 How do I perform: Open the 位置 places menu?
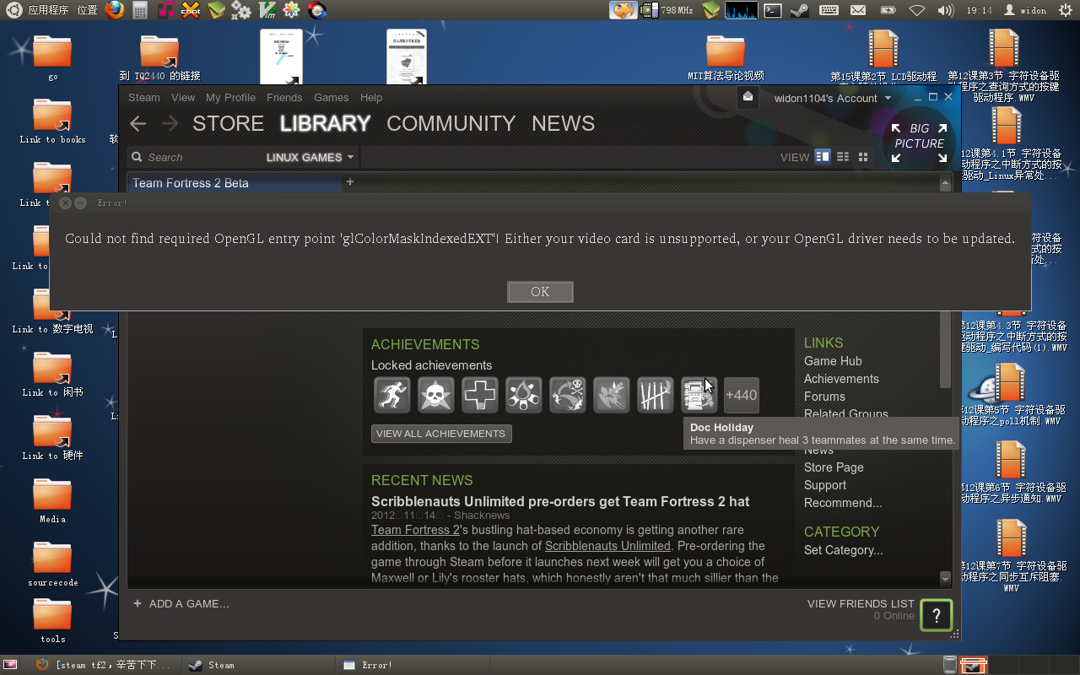point(87,10)
